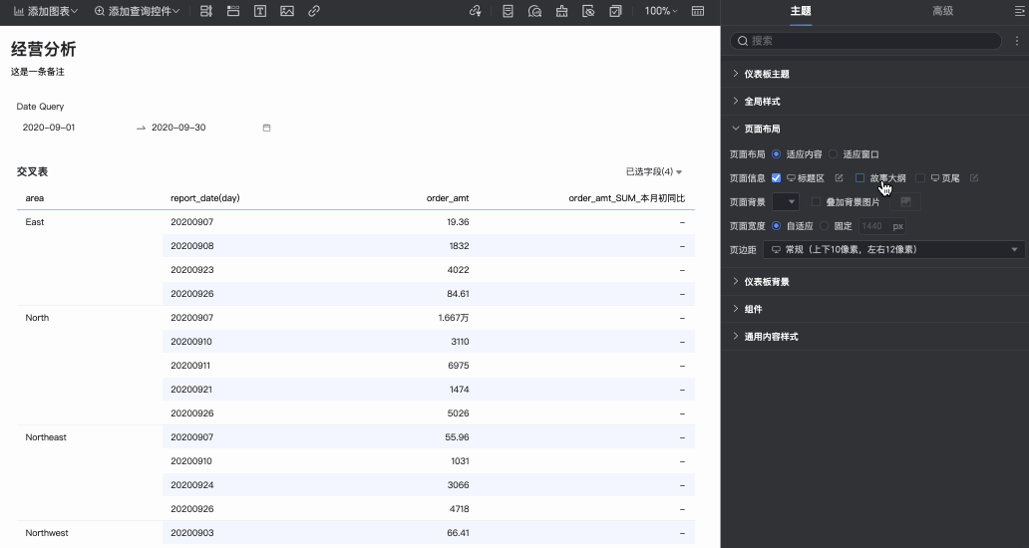Screen dimensions: 1029x548
Task: Click the chat mention icon in toolbar
Action: click(x=534, y=11)
